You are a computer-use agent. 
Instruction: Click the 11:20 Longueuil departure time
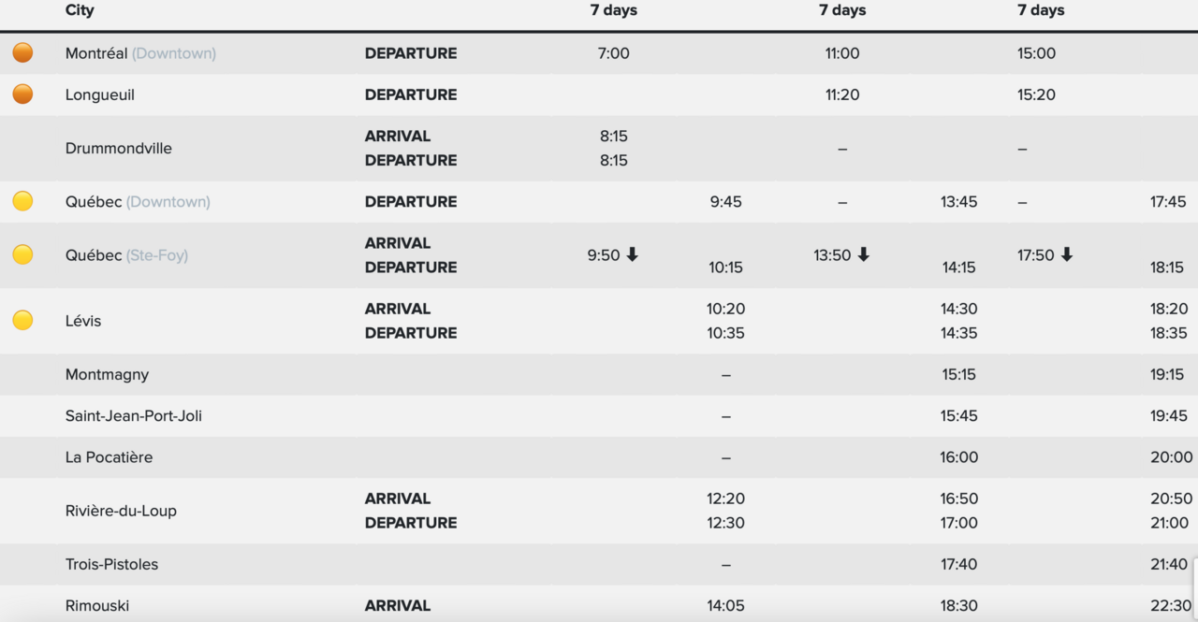(x=842, y=94)
